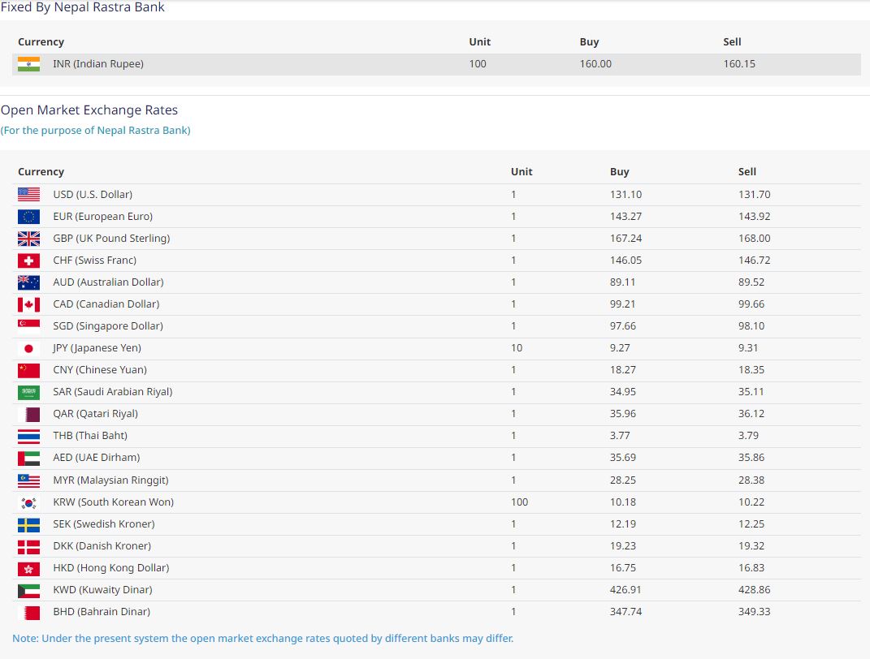Click the USD buy rate 131.10

coord(625,195)
